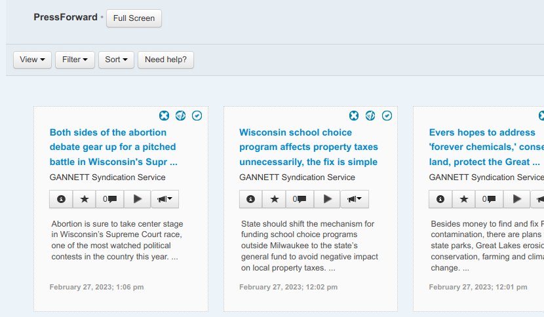Click GANNETT Syndication Service under abortion article
544x317 pixels.
coord(107,177)
